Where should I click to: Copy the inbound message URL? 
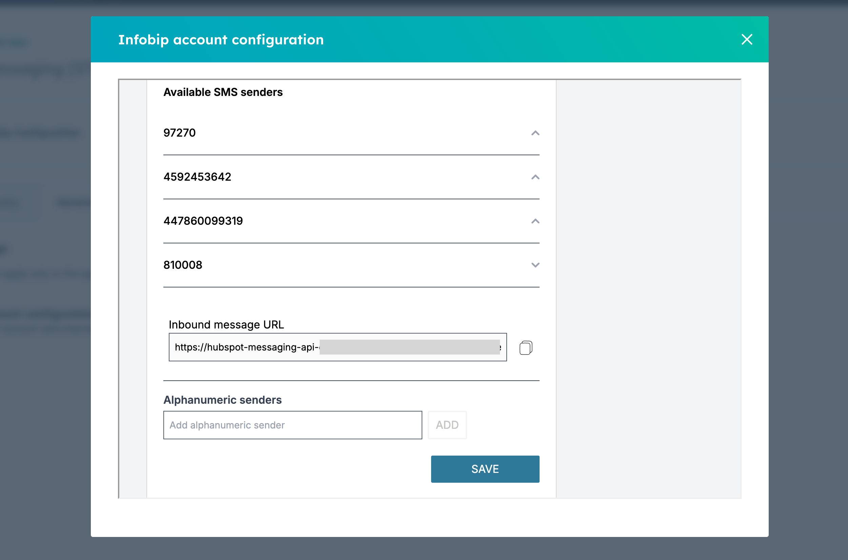click(x=526, y=347)
